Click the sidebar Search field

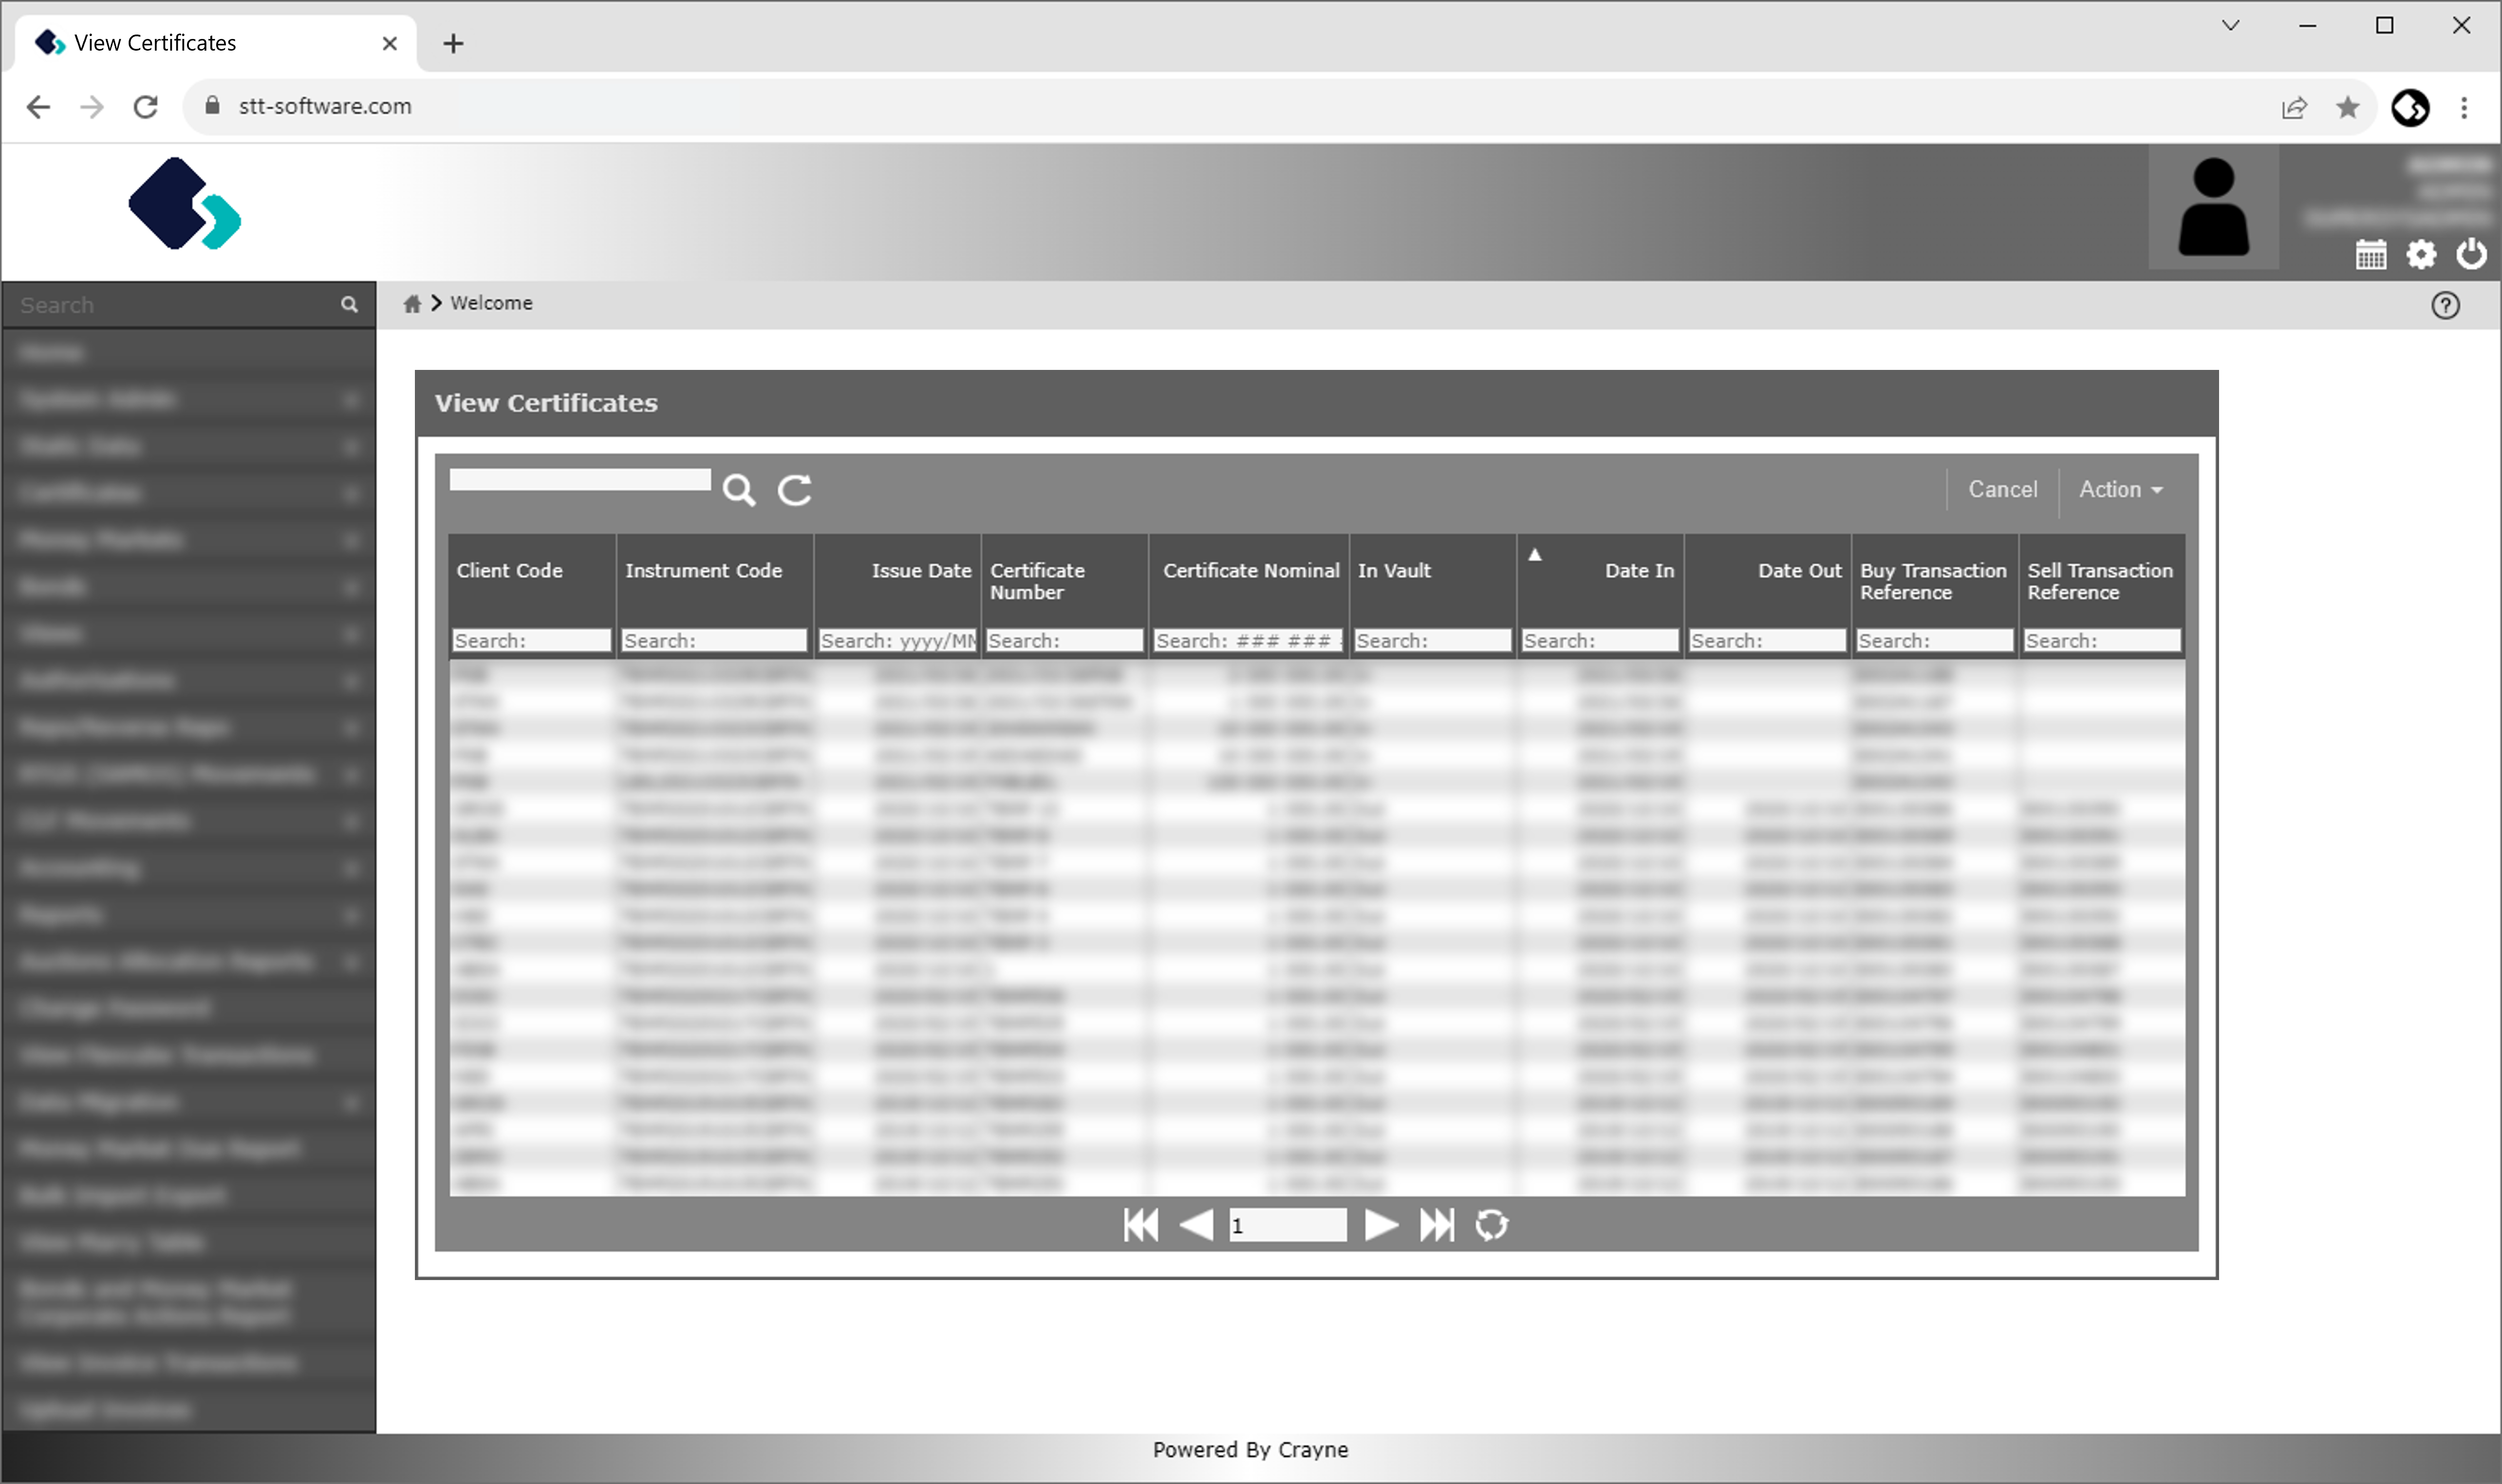point(175,306)
